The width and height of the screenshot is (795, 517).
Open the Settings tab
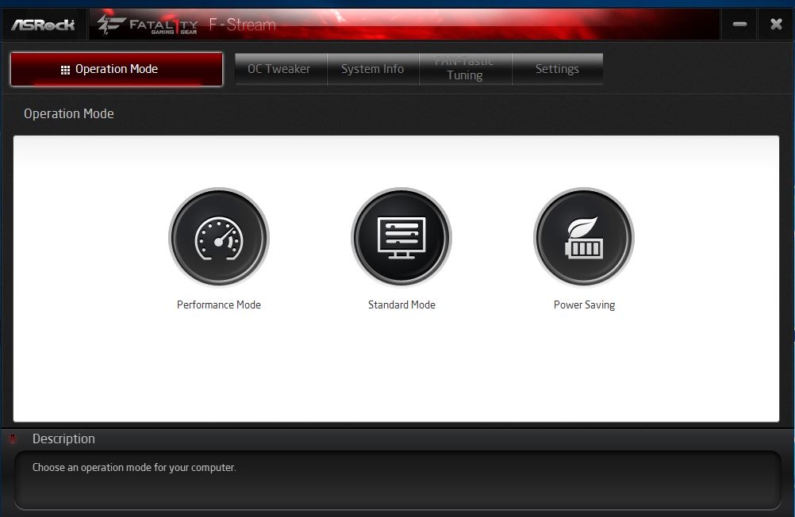point(557,69)
